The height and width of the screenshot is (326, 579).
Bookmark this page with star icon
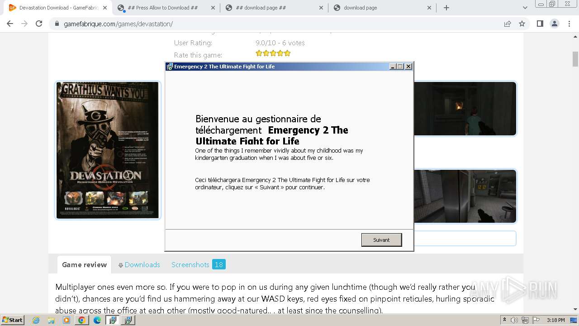pyautogui.click(x=522, y=24)
